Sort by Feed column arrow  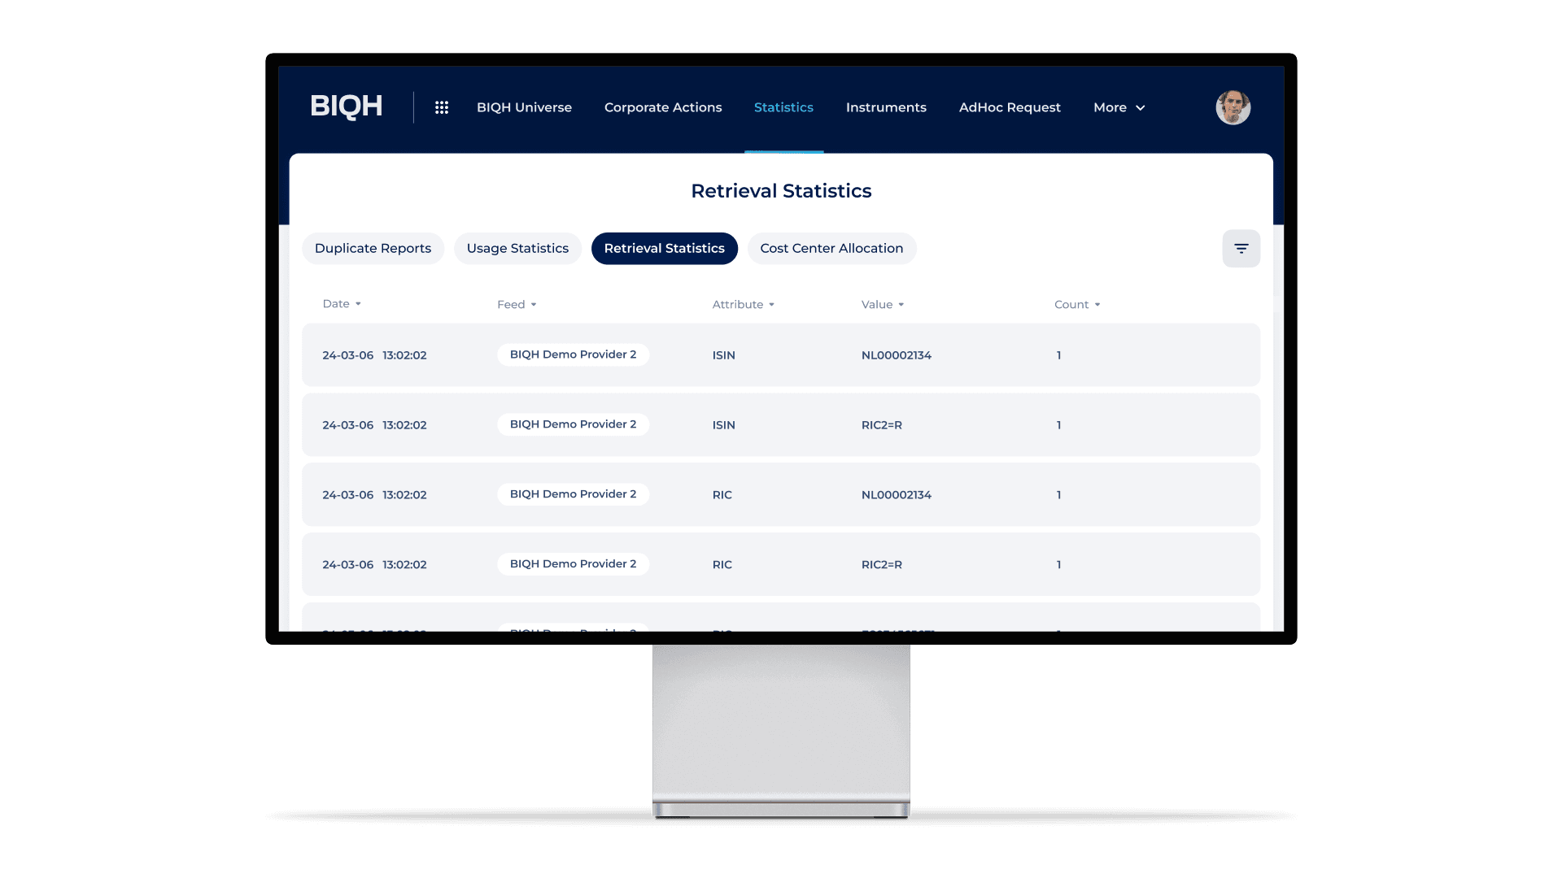tap(534, 305)
